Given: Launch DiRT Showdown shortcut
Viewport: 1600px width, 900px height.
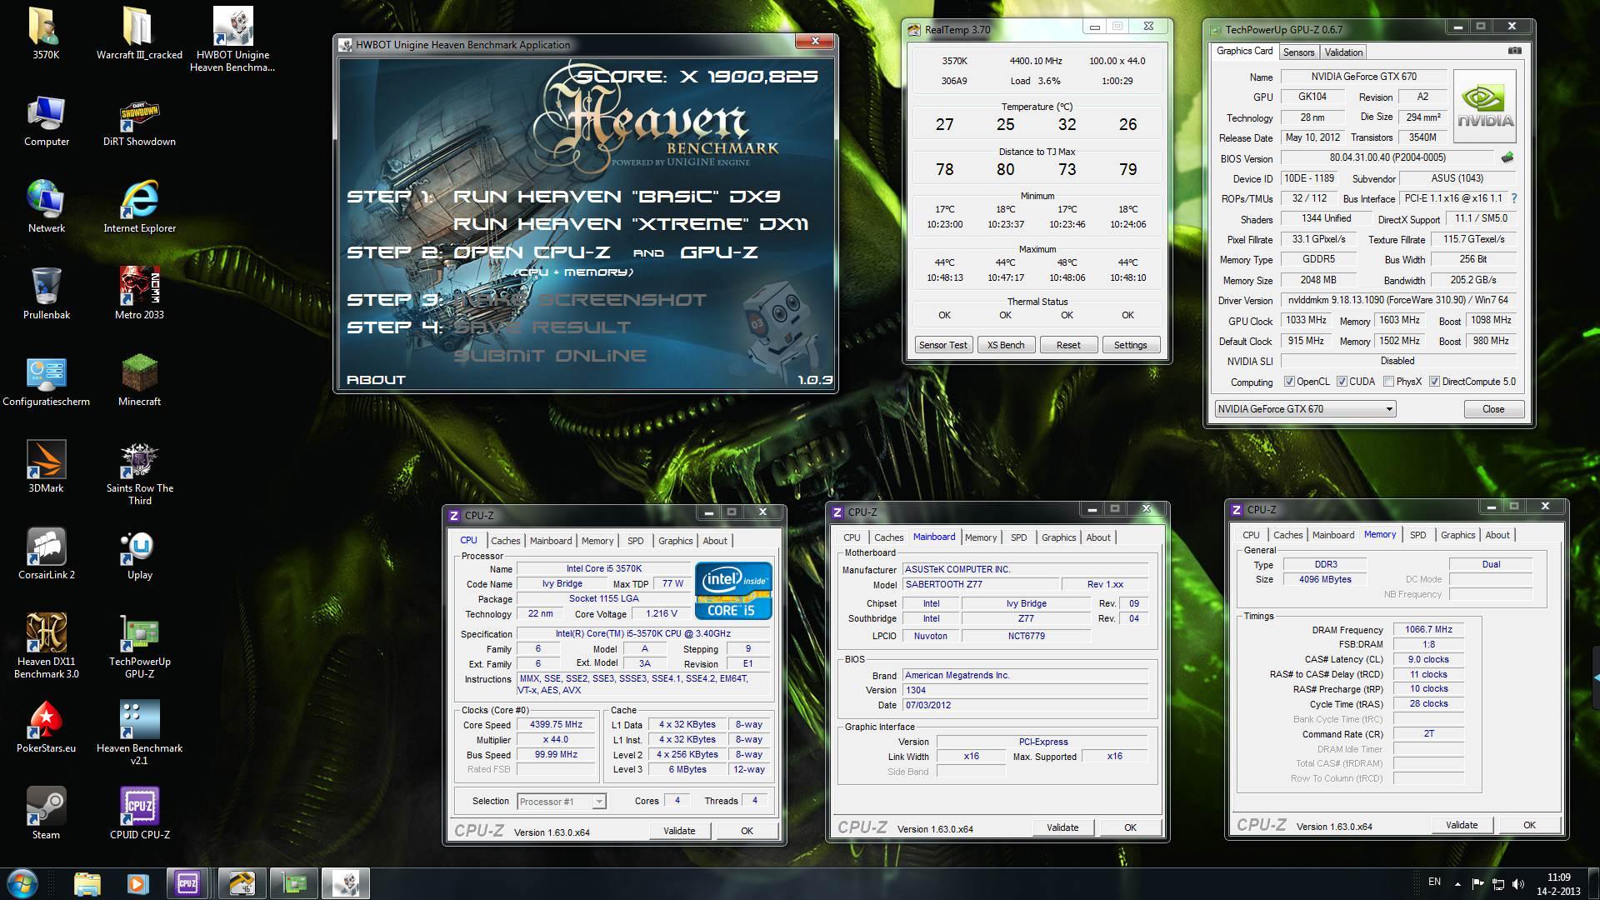Looking at the screenshot, I should 139,121.
